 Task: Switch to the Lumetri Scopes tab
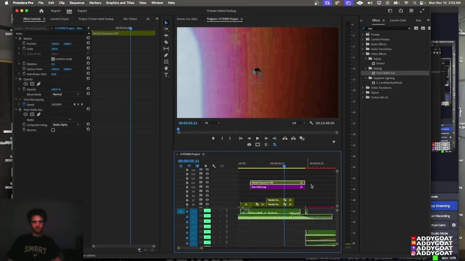[60, 19]
